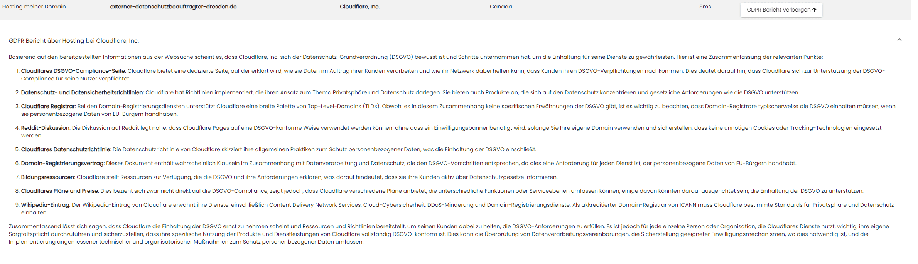Viewport: 918px width, 264px height.
Task: Click the Bildungsressourcen list heading
Action: pyautogui.click(x=47, y=177)
